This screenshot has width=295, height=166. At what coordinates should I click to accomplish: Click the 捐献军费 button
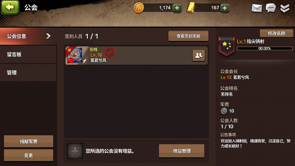pyautogui.click(x=29, y=141)
